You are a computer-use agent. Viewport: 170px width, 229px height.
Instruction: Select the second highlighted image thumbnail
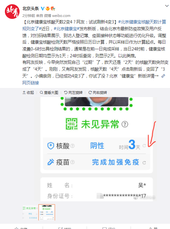pyautogui.click(x=47, y=212)
